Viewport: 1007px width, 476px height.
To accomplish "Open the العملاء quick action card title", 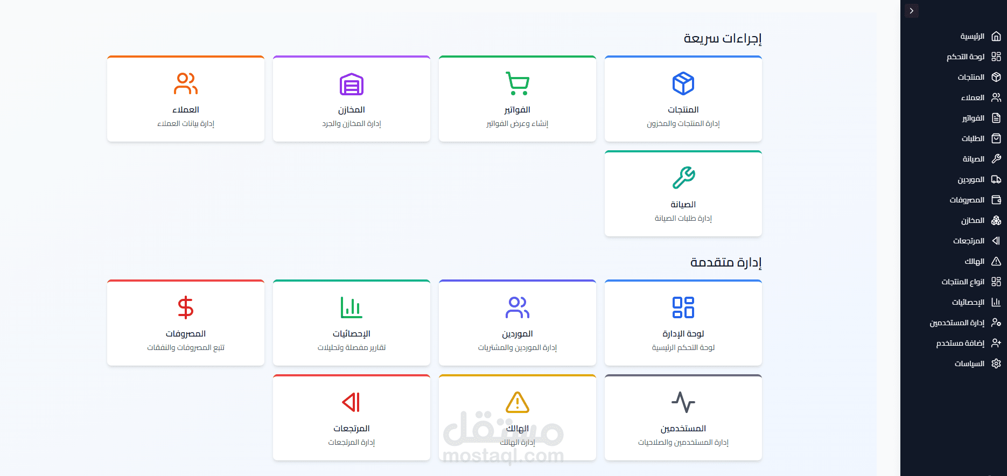I will click(186, 110).
